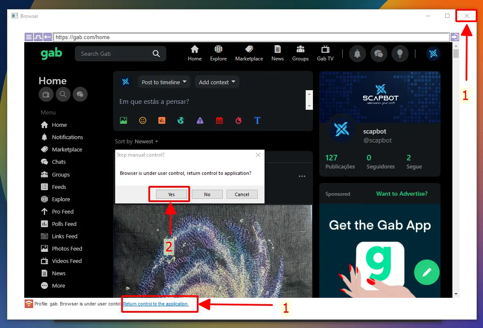Screen dimensions: 483x328
Task: Select Polls Feed in the left menu
Action: coord(59,224)
